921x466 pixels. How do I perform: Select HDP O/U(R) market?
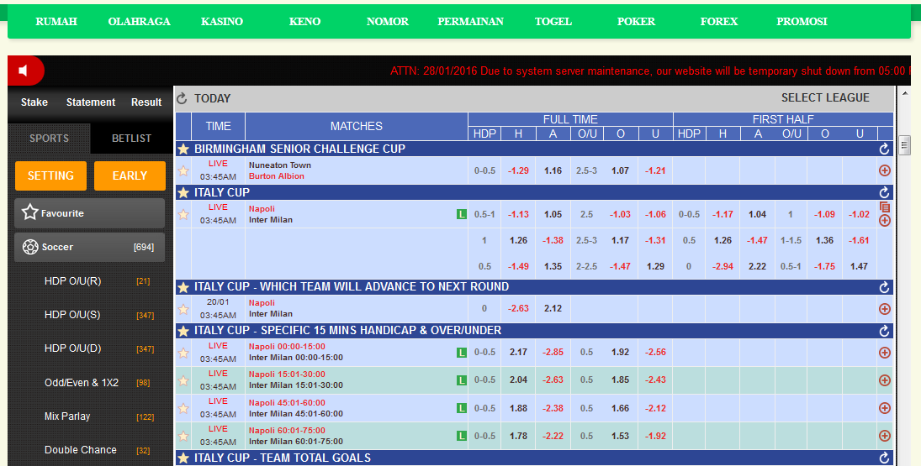coord(73,281)
